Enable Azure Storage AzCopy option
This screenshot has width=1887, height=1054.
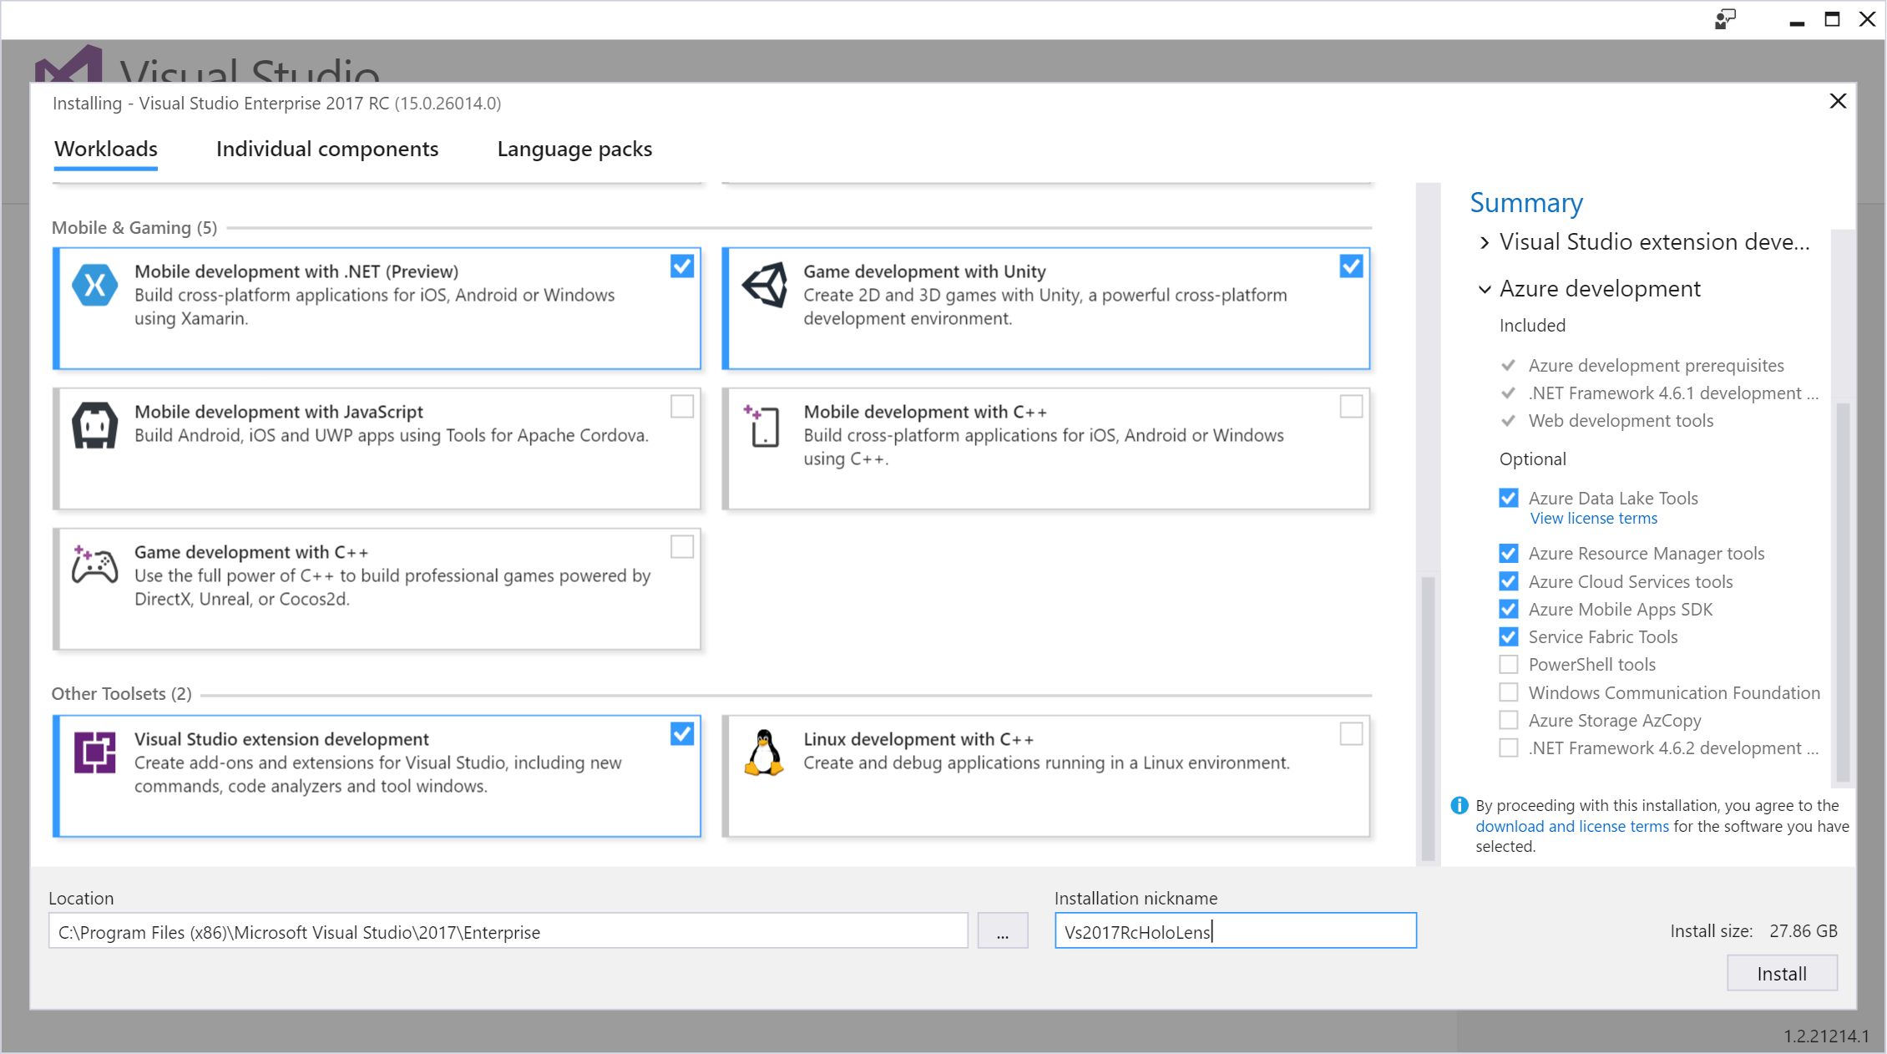pos(1508,720)
